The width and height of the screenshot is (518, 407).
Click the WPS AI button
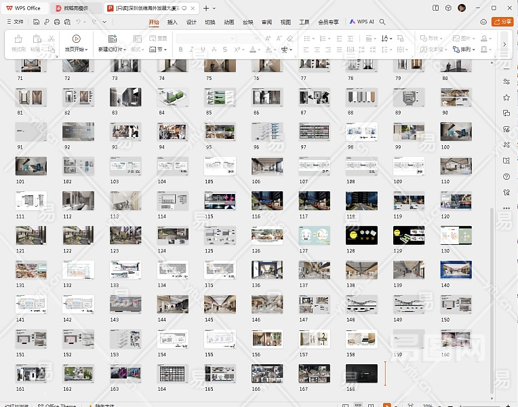click(x=362, y=22)
